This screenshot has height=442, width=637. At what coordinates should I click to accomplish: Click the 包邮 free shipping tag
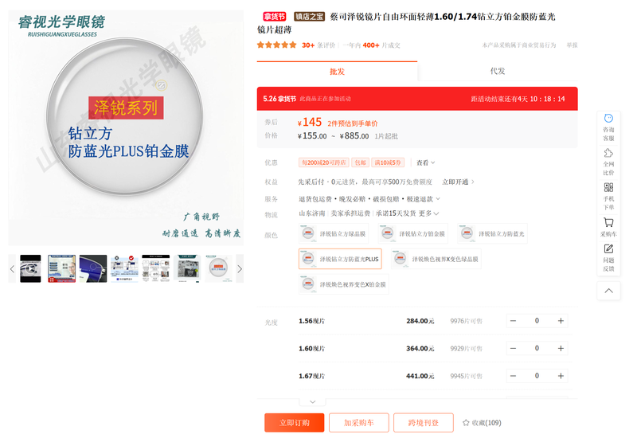click(361, 162)
